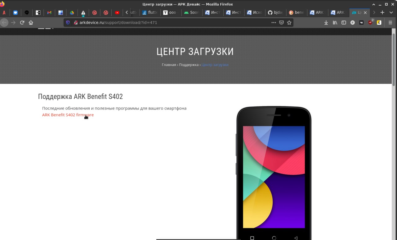Go to Главная breadcrumb link

169,65
